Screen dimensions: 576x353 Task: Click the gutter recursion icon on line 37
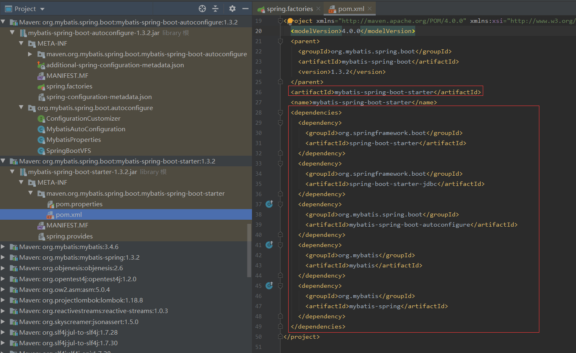pyautogui.click(x=269, y=204)
